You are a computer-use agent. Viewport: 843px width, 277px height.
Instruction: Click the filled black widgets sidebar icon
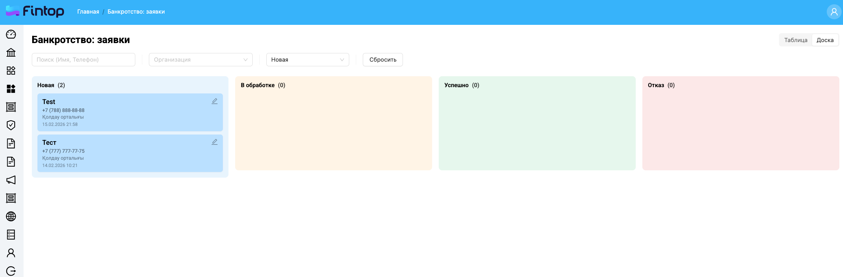(11, 89)
